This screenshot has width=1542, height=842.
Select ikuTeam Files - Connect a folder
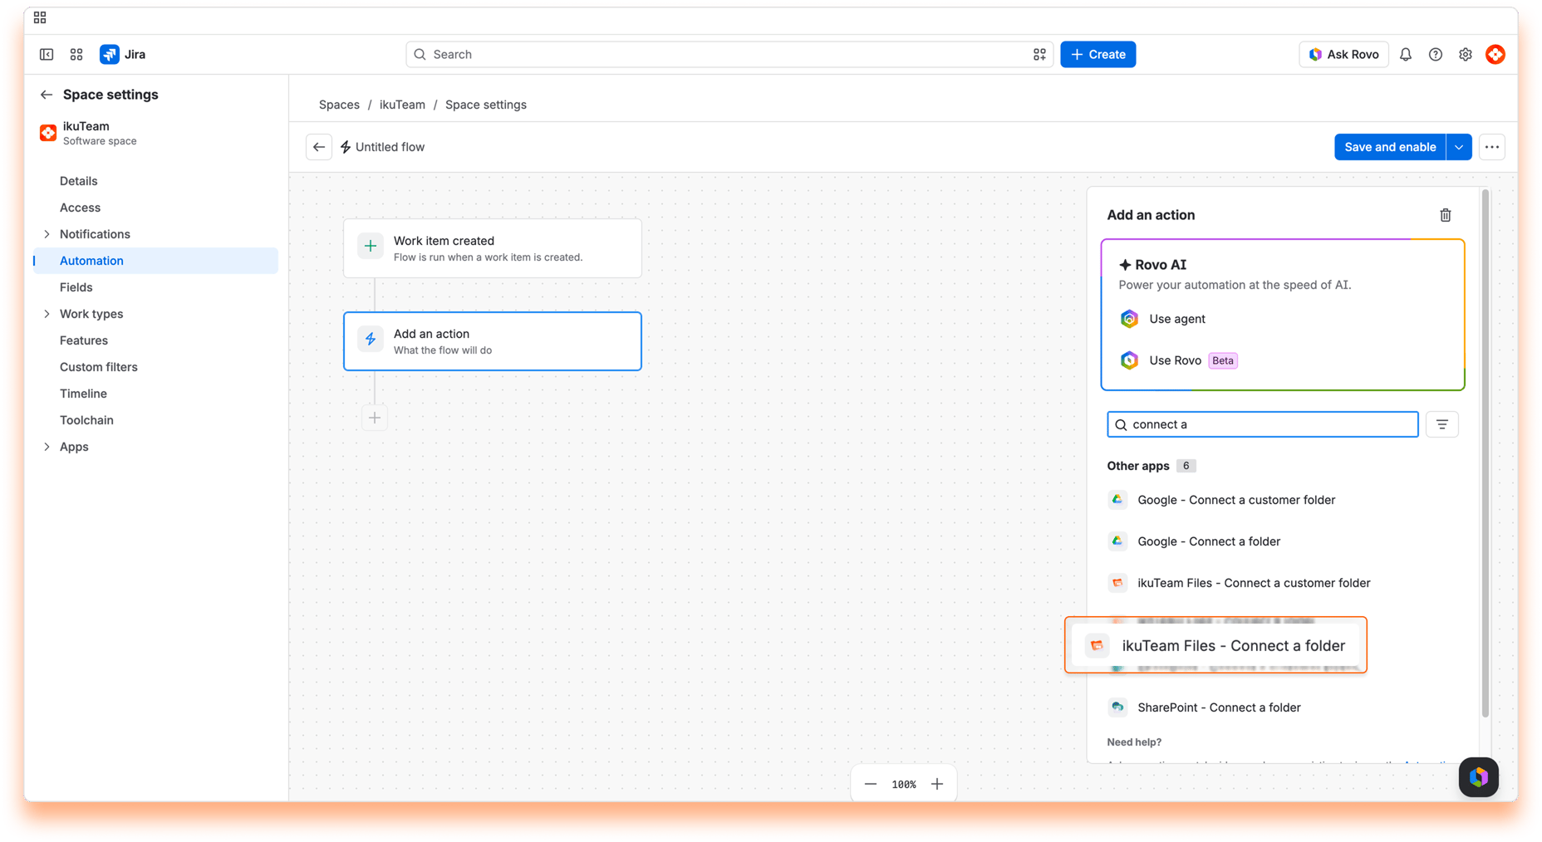tap(1216, 645)
